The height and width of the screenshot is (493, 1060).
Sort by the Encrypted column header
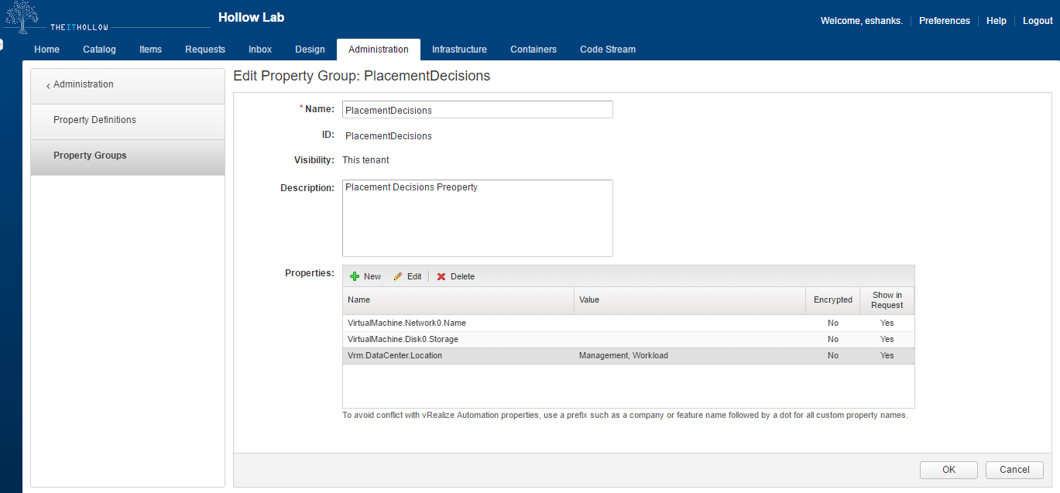[832, 300]
